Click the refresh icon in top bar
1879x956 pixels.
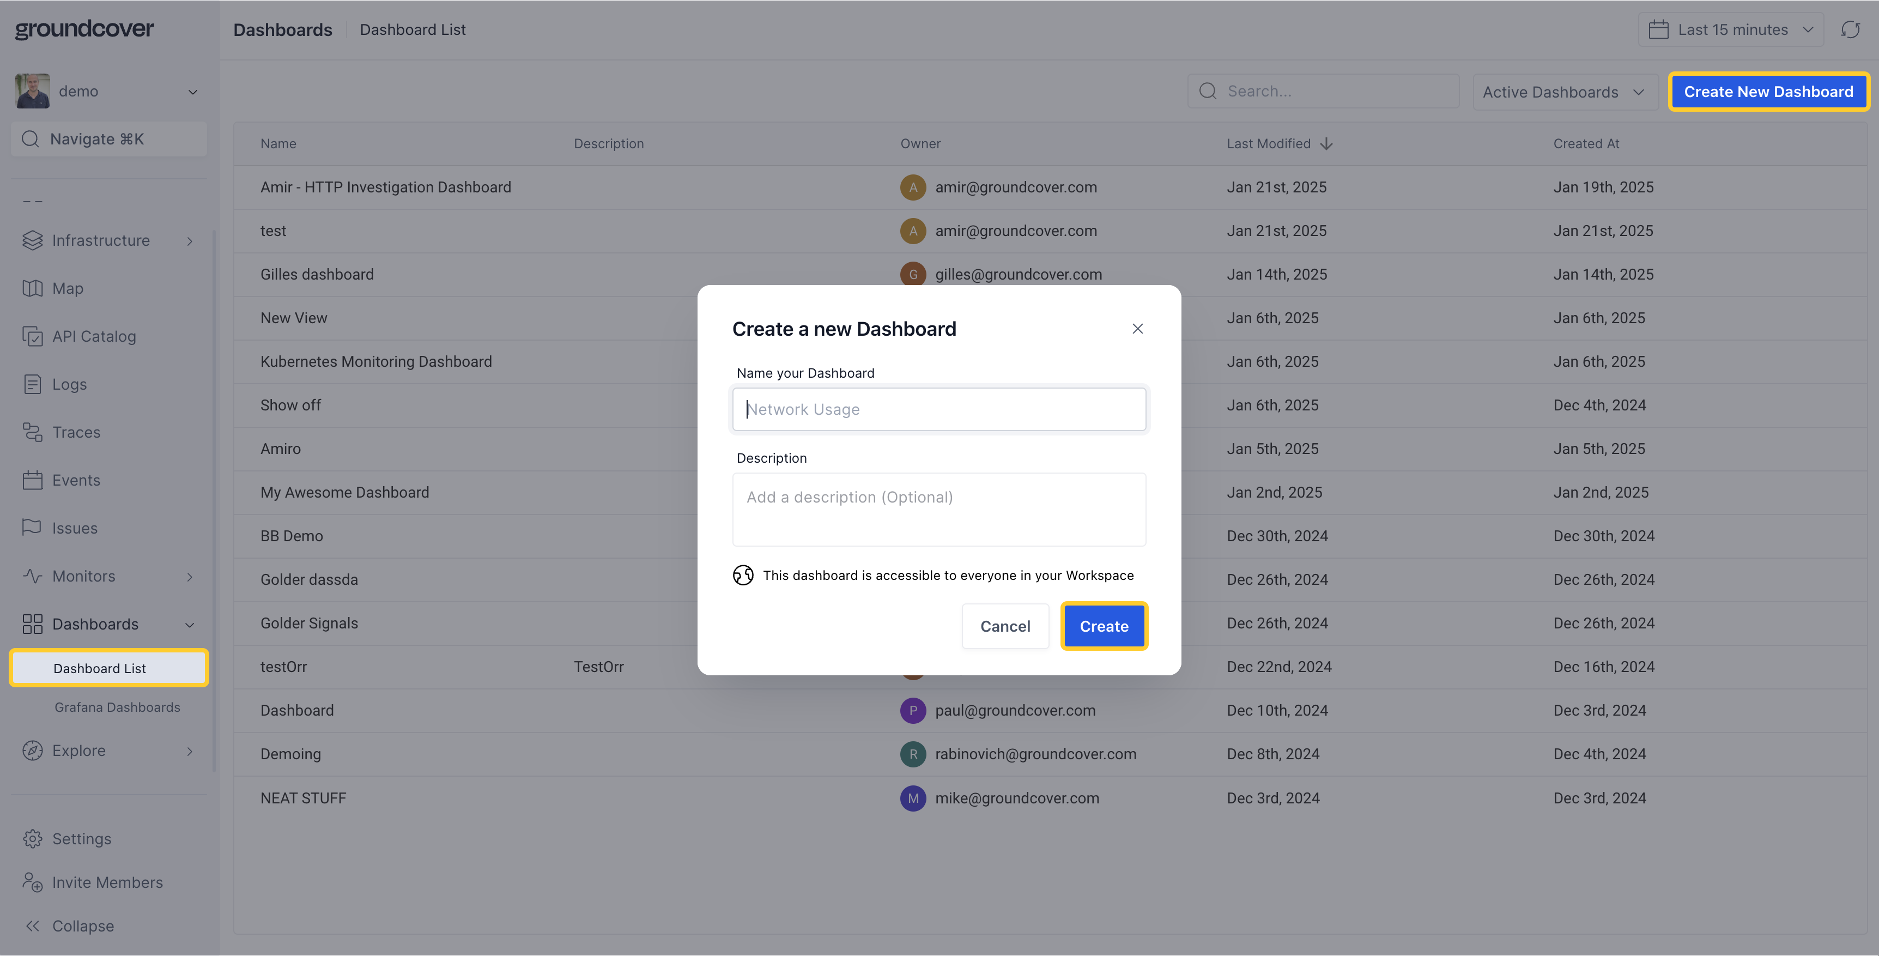pos(1850,29)
